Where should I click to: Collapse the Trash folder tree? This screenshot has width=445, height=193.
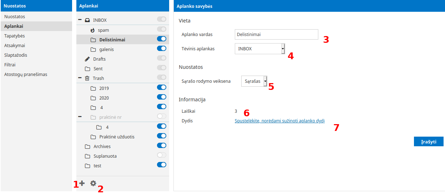tap(80, 78)
